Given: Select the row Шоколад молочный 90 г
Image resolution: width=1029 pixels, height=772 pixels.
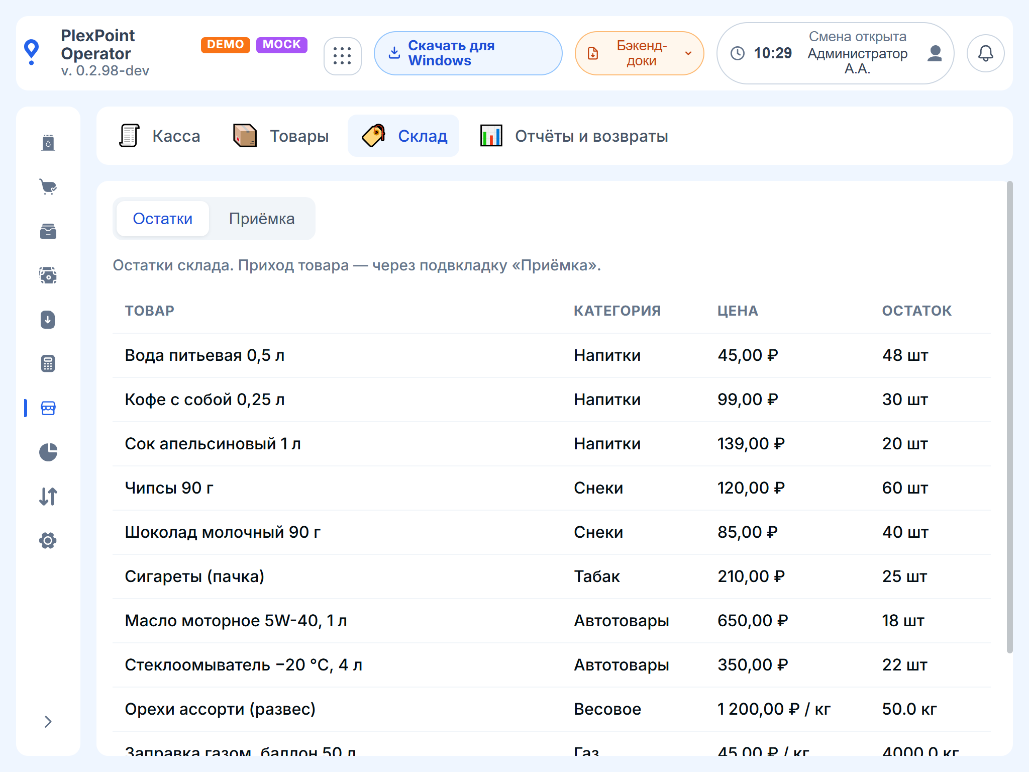Looking at the screenshot, I should coord(552,532).
